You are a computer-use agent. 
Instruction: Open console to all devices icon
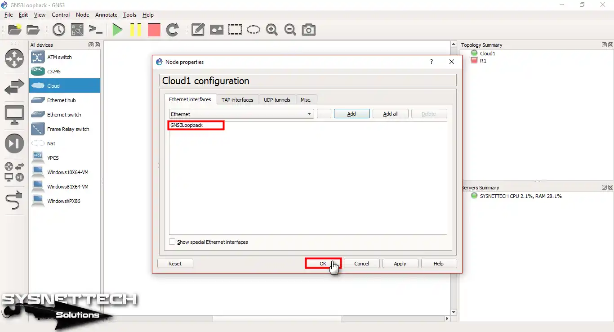click(x=96, y=30)
